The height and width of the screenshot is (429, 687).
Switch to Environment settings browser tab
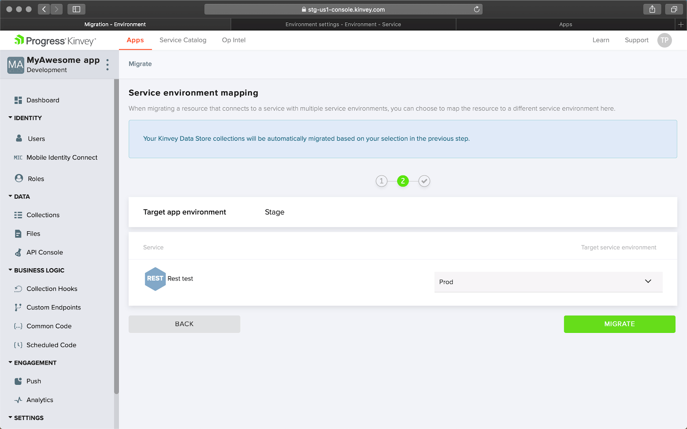[x=343, y=24]
